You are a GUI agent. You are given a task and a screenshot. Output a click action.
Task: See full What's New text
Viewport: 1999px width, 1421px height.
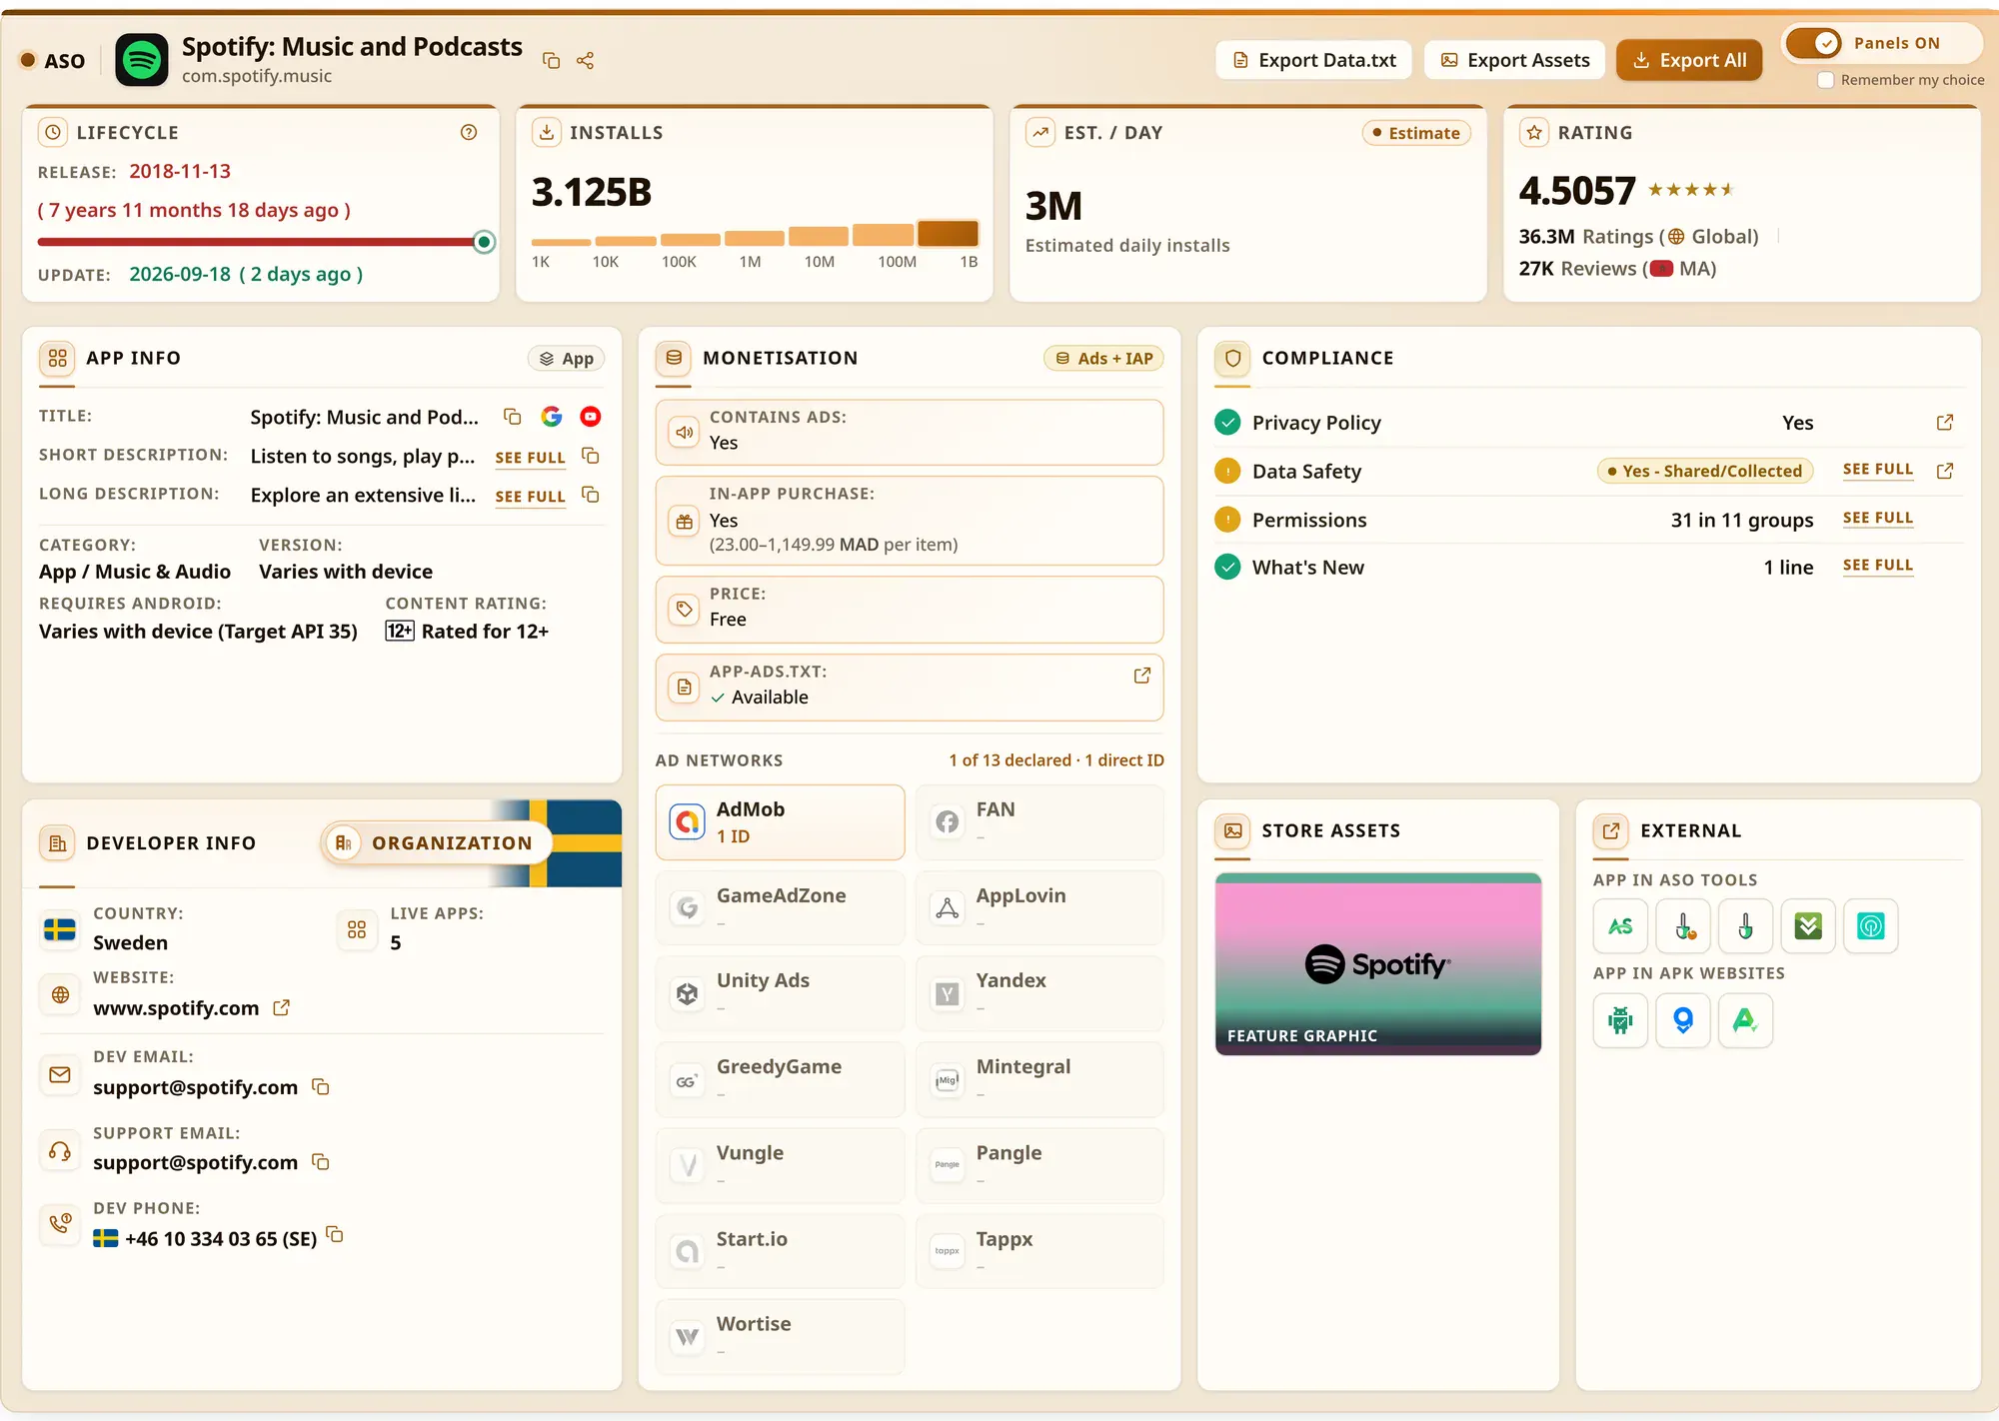coord(1878,566)
